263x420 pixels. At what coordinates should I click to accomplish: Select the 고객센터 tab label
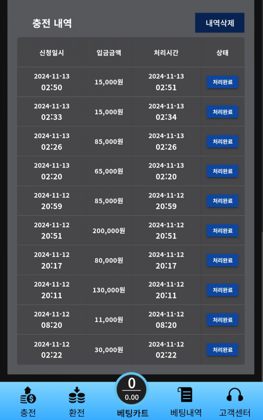click(235, 413)
